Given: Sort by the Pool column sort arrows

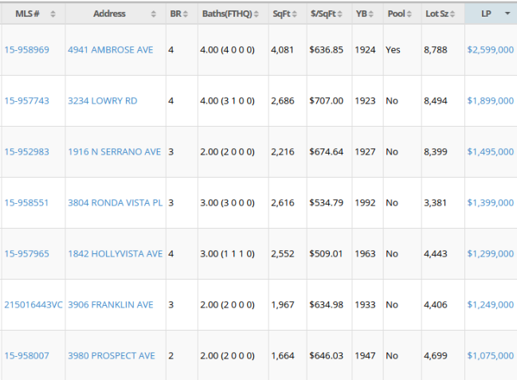Looking at the screenshot, I should click(409, 14).
